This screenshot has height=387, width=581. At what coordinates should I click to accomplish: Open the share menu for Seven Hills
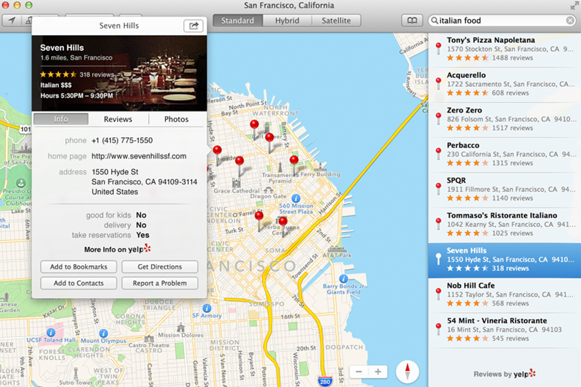click(x=194, y=26)
